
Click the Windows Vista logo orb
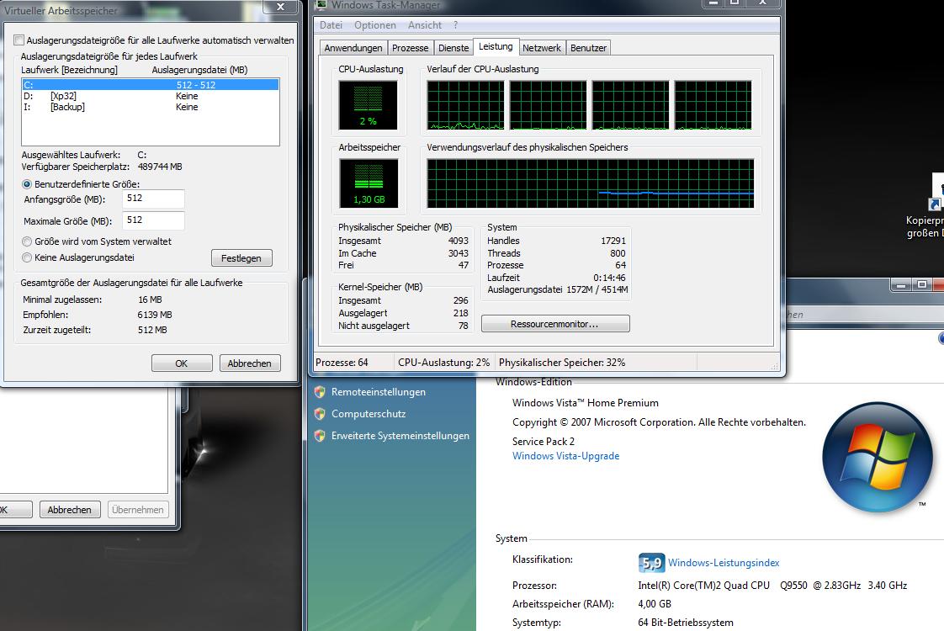[x=878, y=458]
